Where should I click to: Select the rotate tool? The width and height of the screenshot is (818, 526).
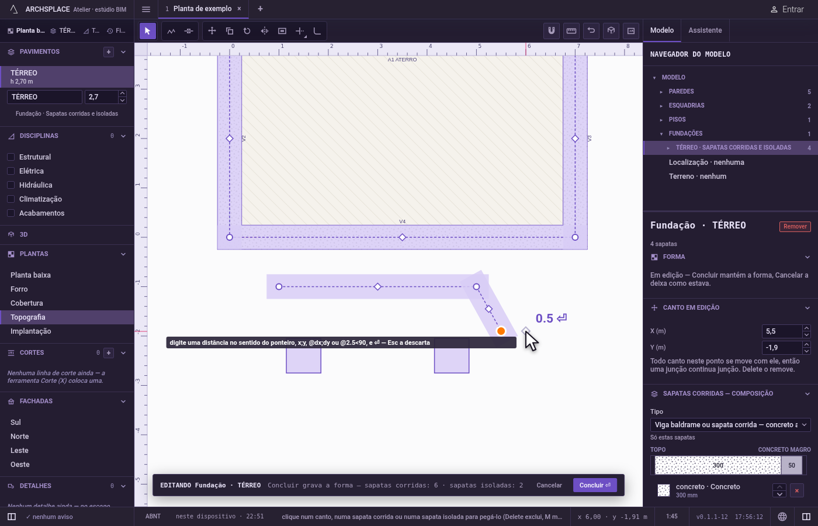pyautogui.click(x=247, y=31)
